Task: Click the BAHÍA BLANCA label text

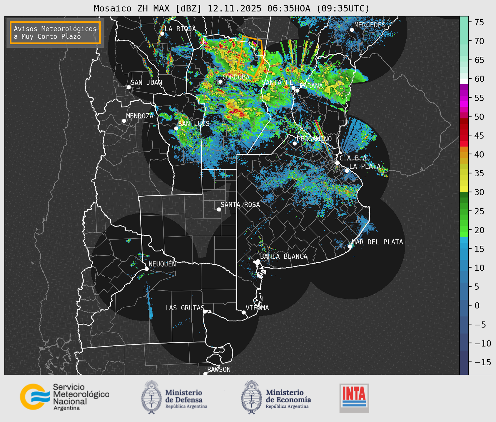Action: 284,256
